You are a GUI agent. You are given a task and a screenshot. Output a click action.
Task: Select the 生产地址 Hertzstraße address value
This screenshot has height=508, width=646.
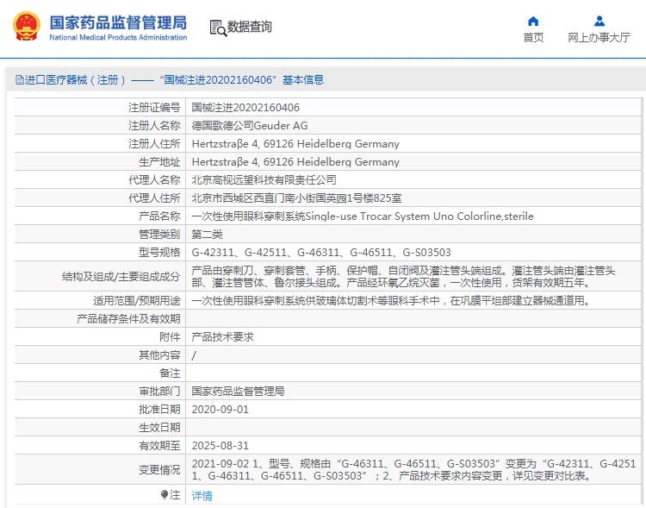[x=295, y=162]
